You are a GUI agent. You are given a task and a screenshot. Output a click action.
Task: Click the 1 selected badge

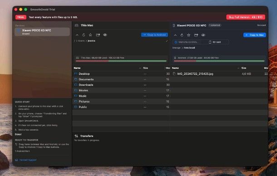[215, 25]
